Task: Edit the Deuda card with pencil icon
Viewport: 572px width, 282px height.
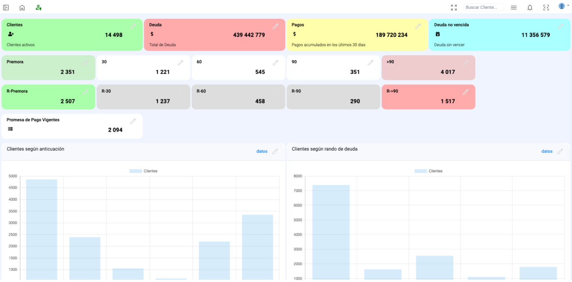Action: [276, 26]
